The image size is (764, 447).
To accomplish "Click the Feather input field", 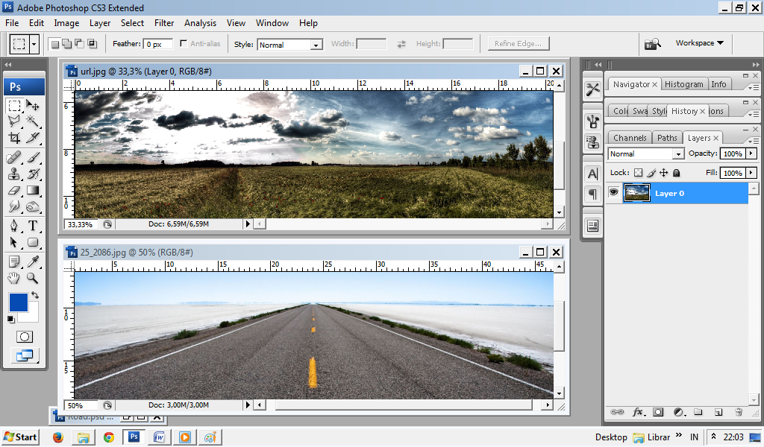I will pos(157,45).
